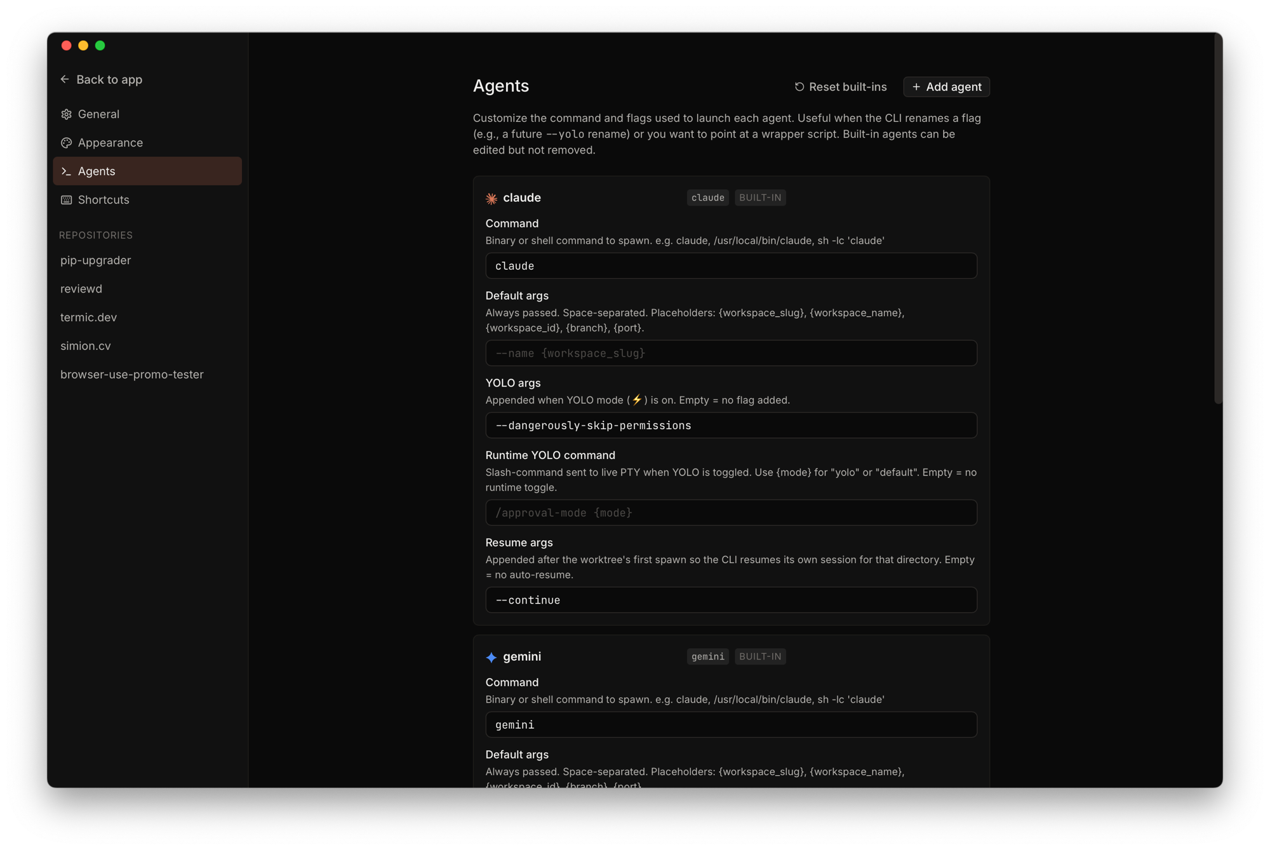This screenshot has height=850, width=1270.
Task: Click the gemini BUILT-IN badge
Action: 760,656
